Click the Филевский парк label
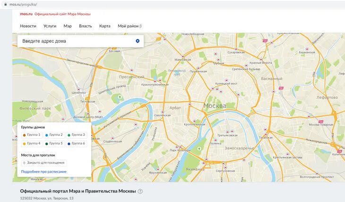The image size is (345, 202). coord(35,108)
